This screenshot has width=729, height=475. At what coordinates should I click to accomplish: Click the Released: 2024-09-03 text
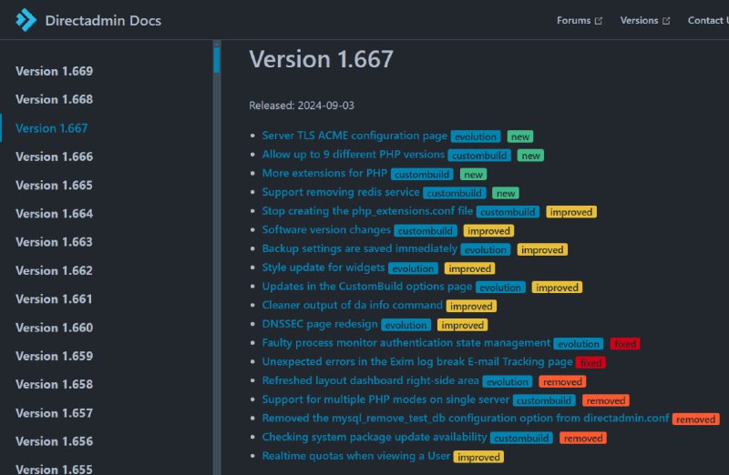click(x=302, y=106)
